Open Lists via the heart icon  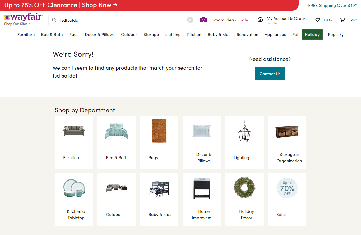coord(318,20)
